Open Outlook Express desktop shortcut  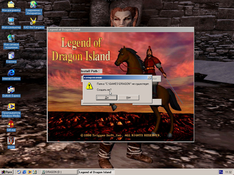click(x=11, y=92)
